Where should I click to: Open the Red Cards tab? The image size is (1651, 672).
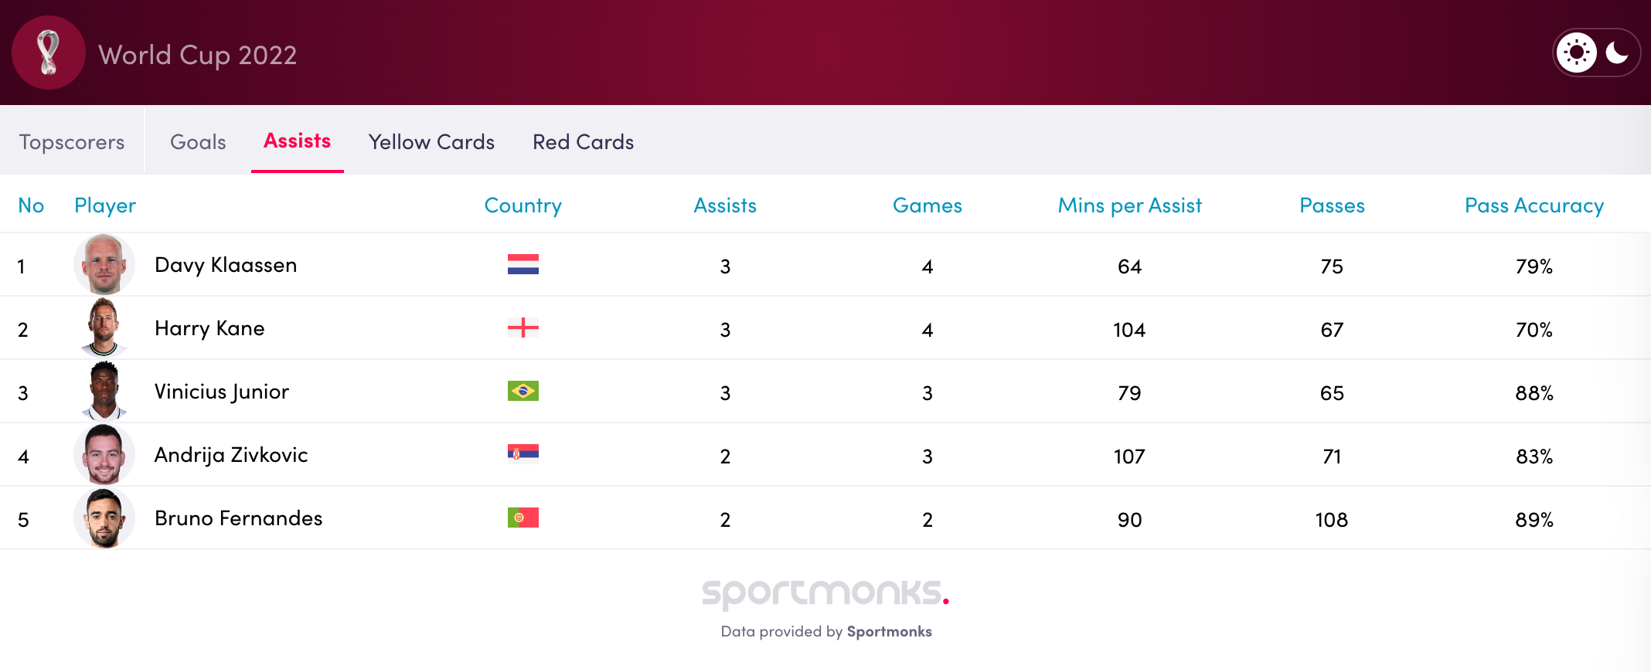pos(583,142)
